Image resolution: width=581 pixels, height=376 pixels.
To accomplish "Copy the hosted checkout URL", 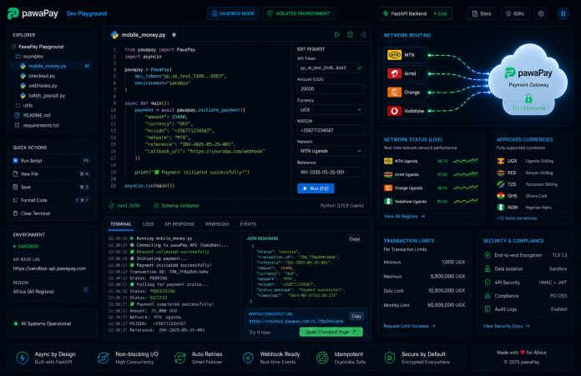I will (x=356, y=316).
